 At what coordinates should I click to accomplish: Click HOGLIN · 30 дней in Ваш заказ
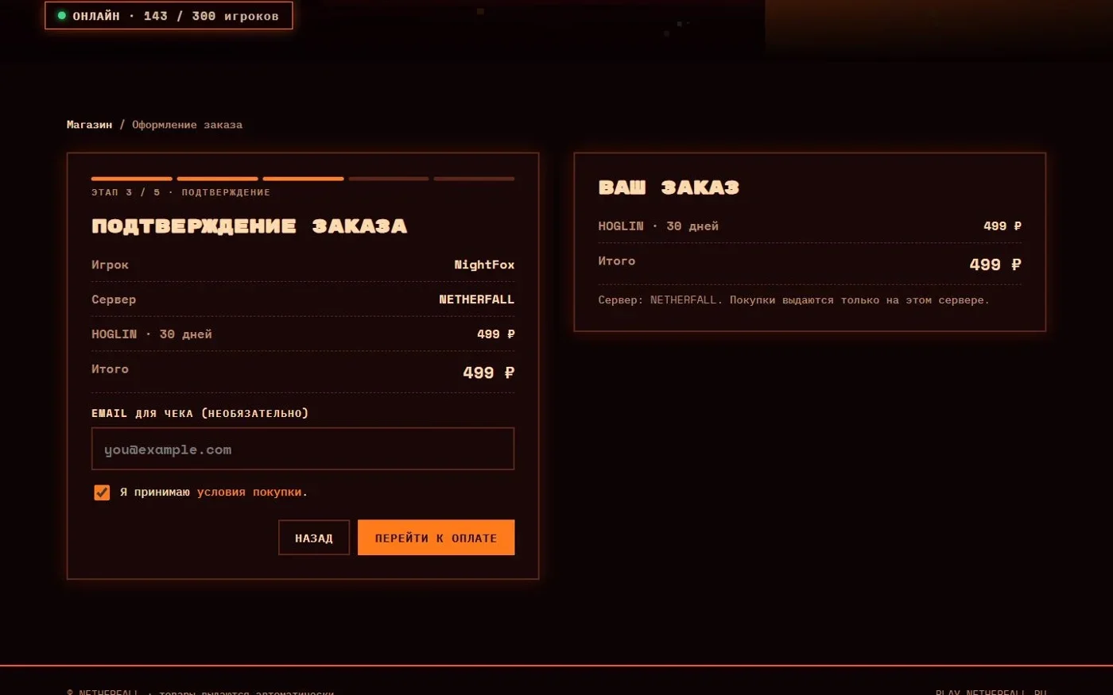pos(658,226)
